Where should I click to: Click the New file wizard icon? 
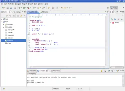(x=3, y=8)
